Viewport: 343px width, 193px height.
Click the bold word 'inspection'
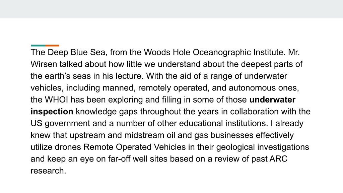tap(52, 112)
